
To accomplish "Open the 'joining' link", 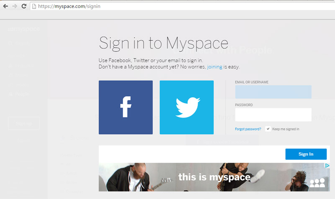I will (x=214, y=67).
